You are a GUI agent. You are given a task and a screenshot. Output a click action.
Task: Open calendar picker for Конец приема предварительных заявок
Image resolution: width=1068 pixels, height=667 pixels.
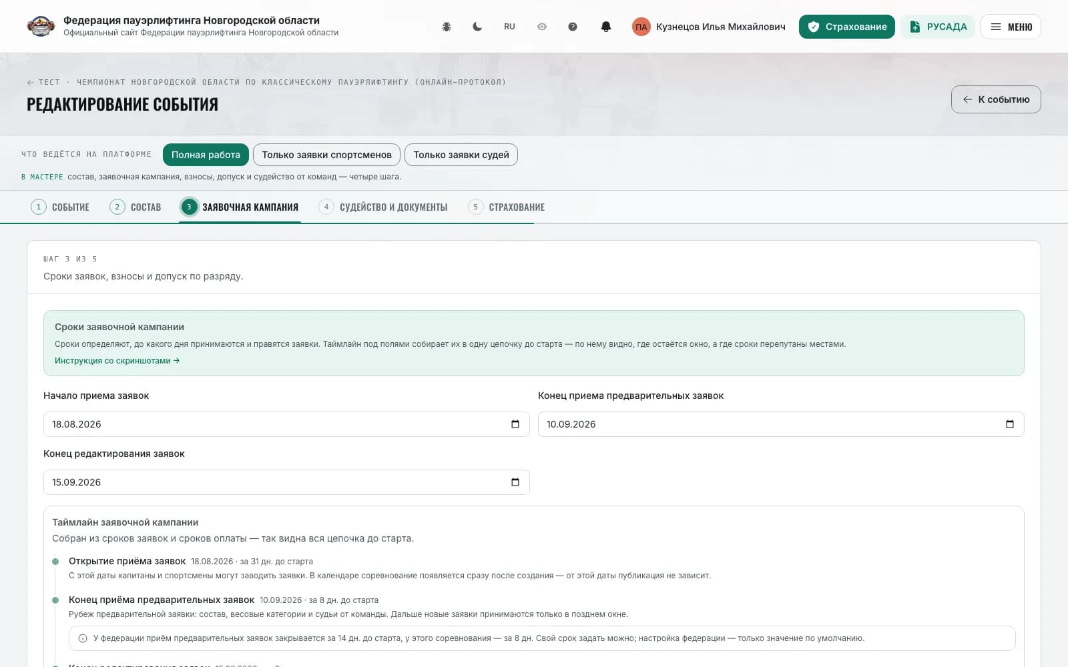(1010, 424)
